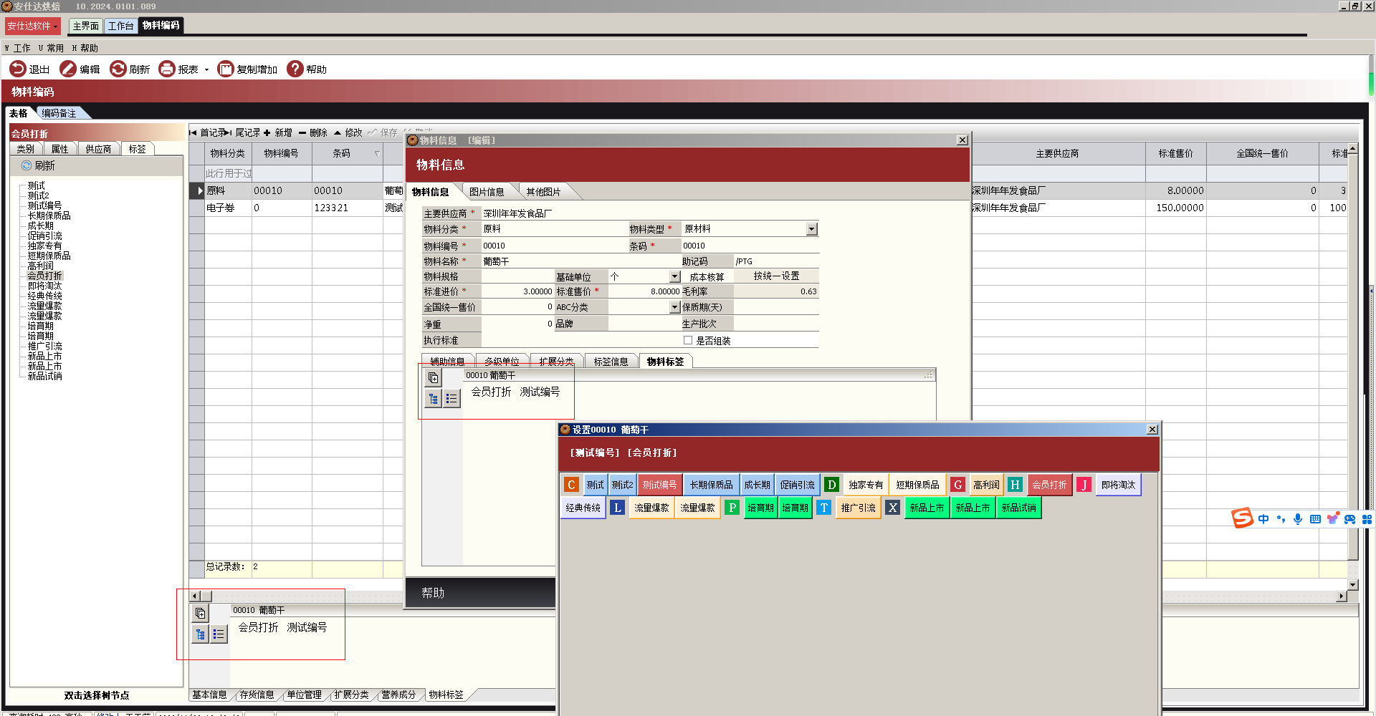Click the blue 刷新 icon in the left panel
The image size is (1376, 716).
point(27,165)
